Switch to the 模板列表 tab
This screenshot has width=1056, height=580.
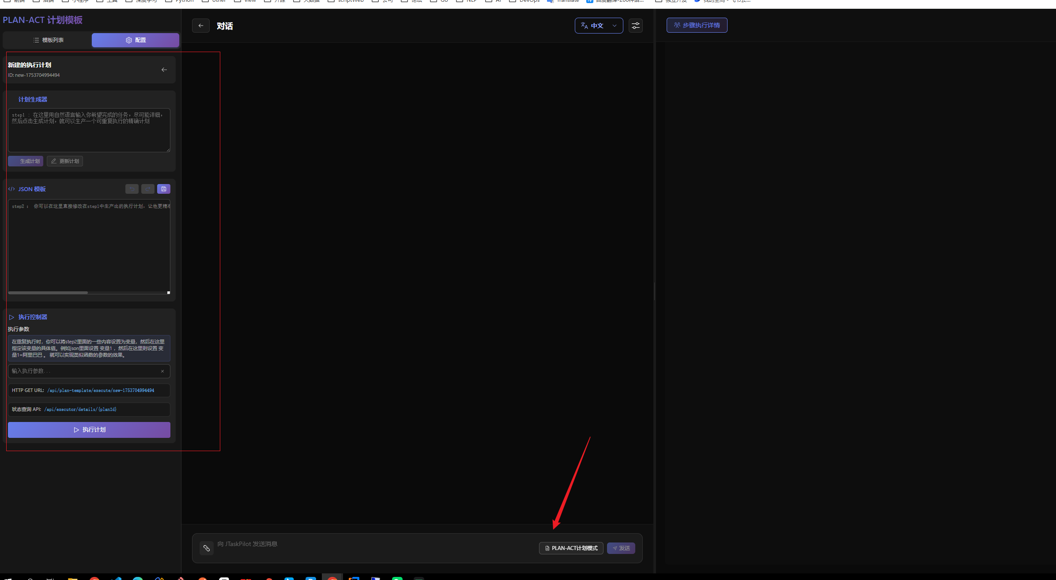(48, 40)
